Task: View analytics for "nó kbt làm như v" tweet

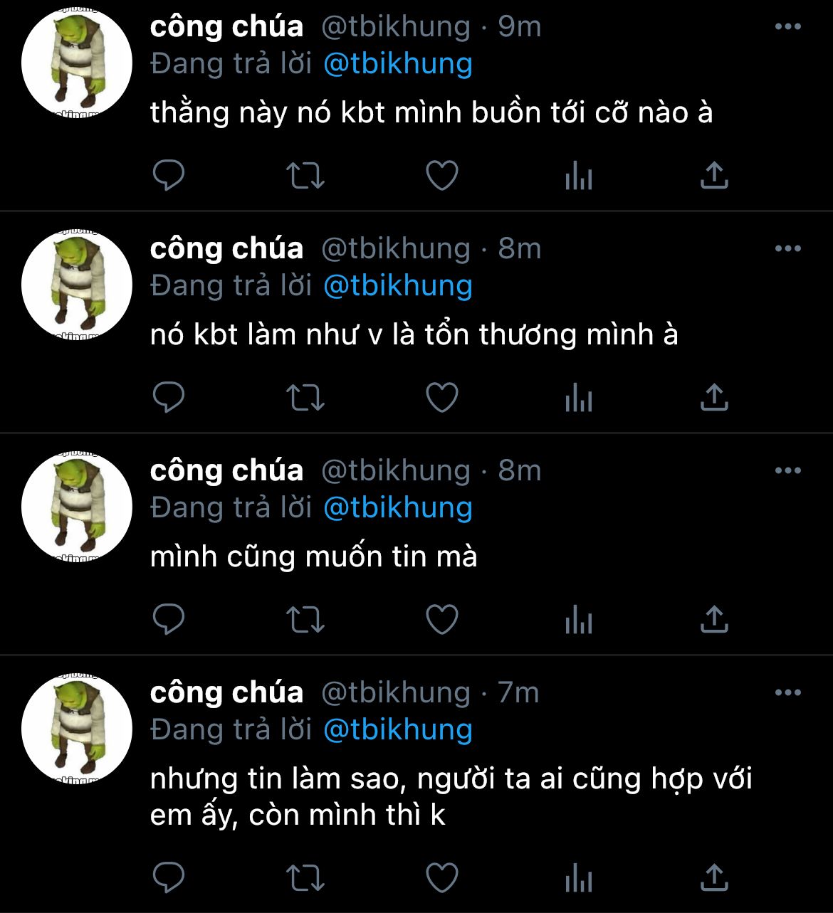Action: [579, 397]
